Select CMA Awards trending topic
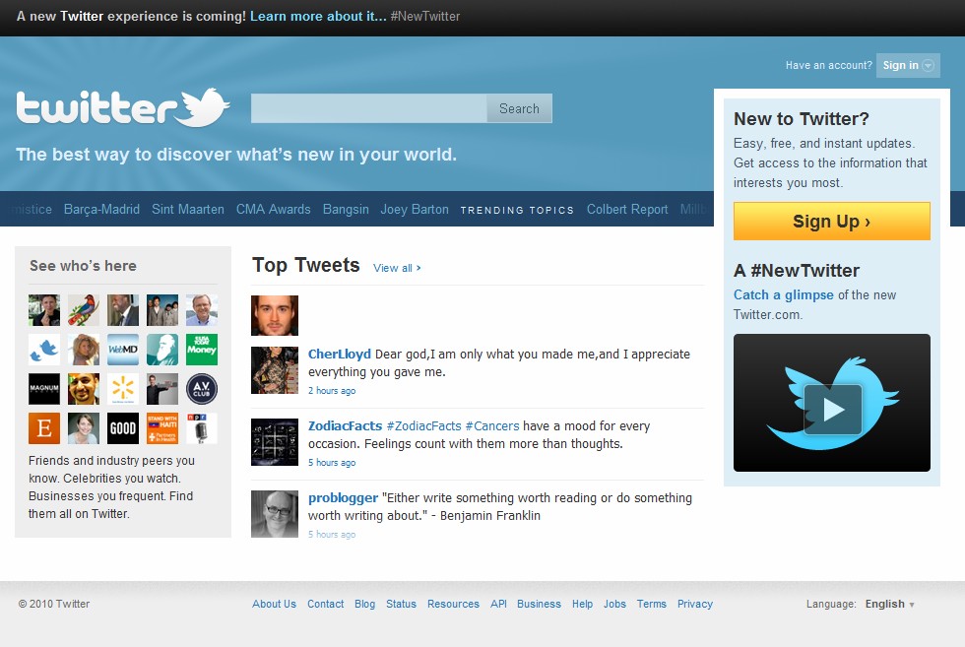The image size is (965, 647). [274, 210]
